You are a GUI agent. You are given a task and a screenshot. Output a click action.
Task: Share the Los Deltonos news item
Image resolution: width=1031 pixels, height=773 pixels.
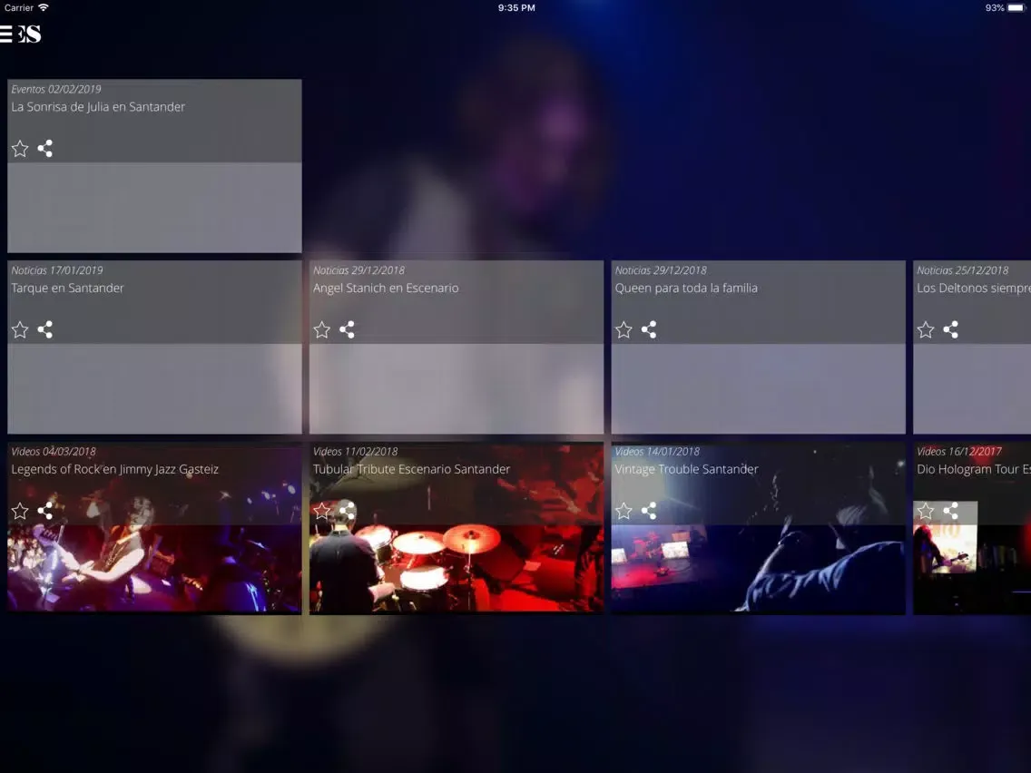click(x=950, y=329)
